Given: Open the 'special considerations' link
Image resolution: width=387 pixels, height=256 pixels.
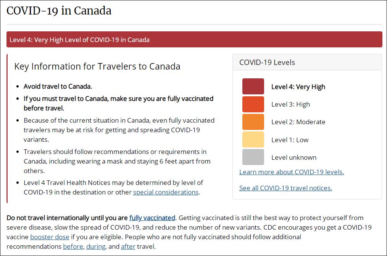Looking at the screenshot, I should [166, 192].
